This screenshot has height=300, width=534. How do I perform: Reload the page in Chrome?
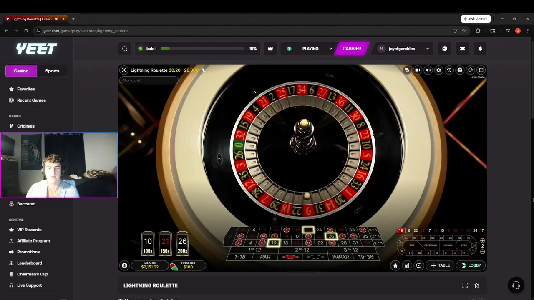click(26, 31)
